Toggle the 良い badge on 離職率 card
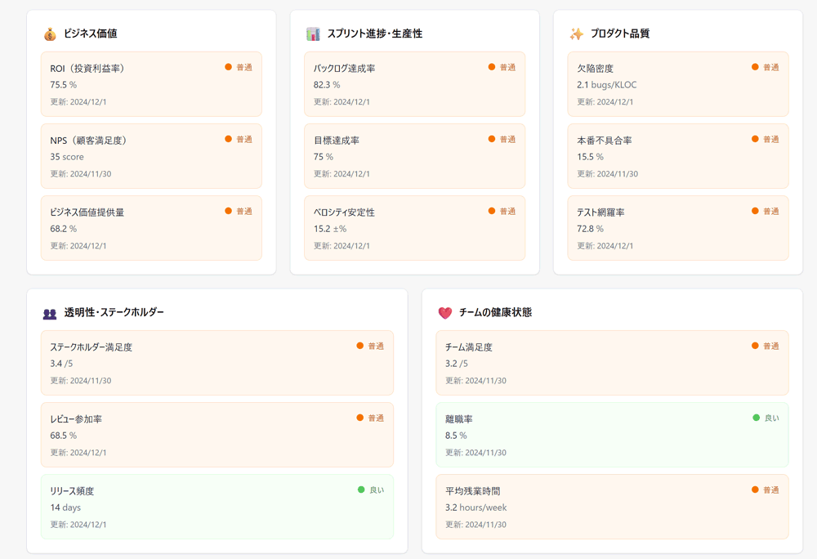This screenshot has height=559, width=817. pos(766,418)
